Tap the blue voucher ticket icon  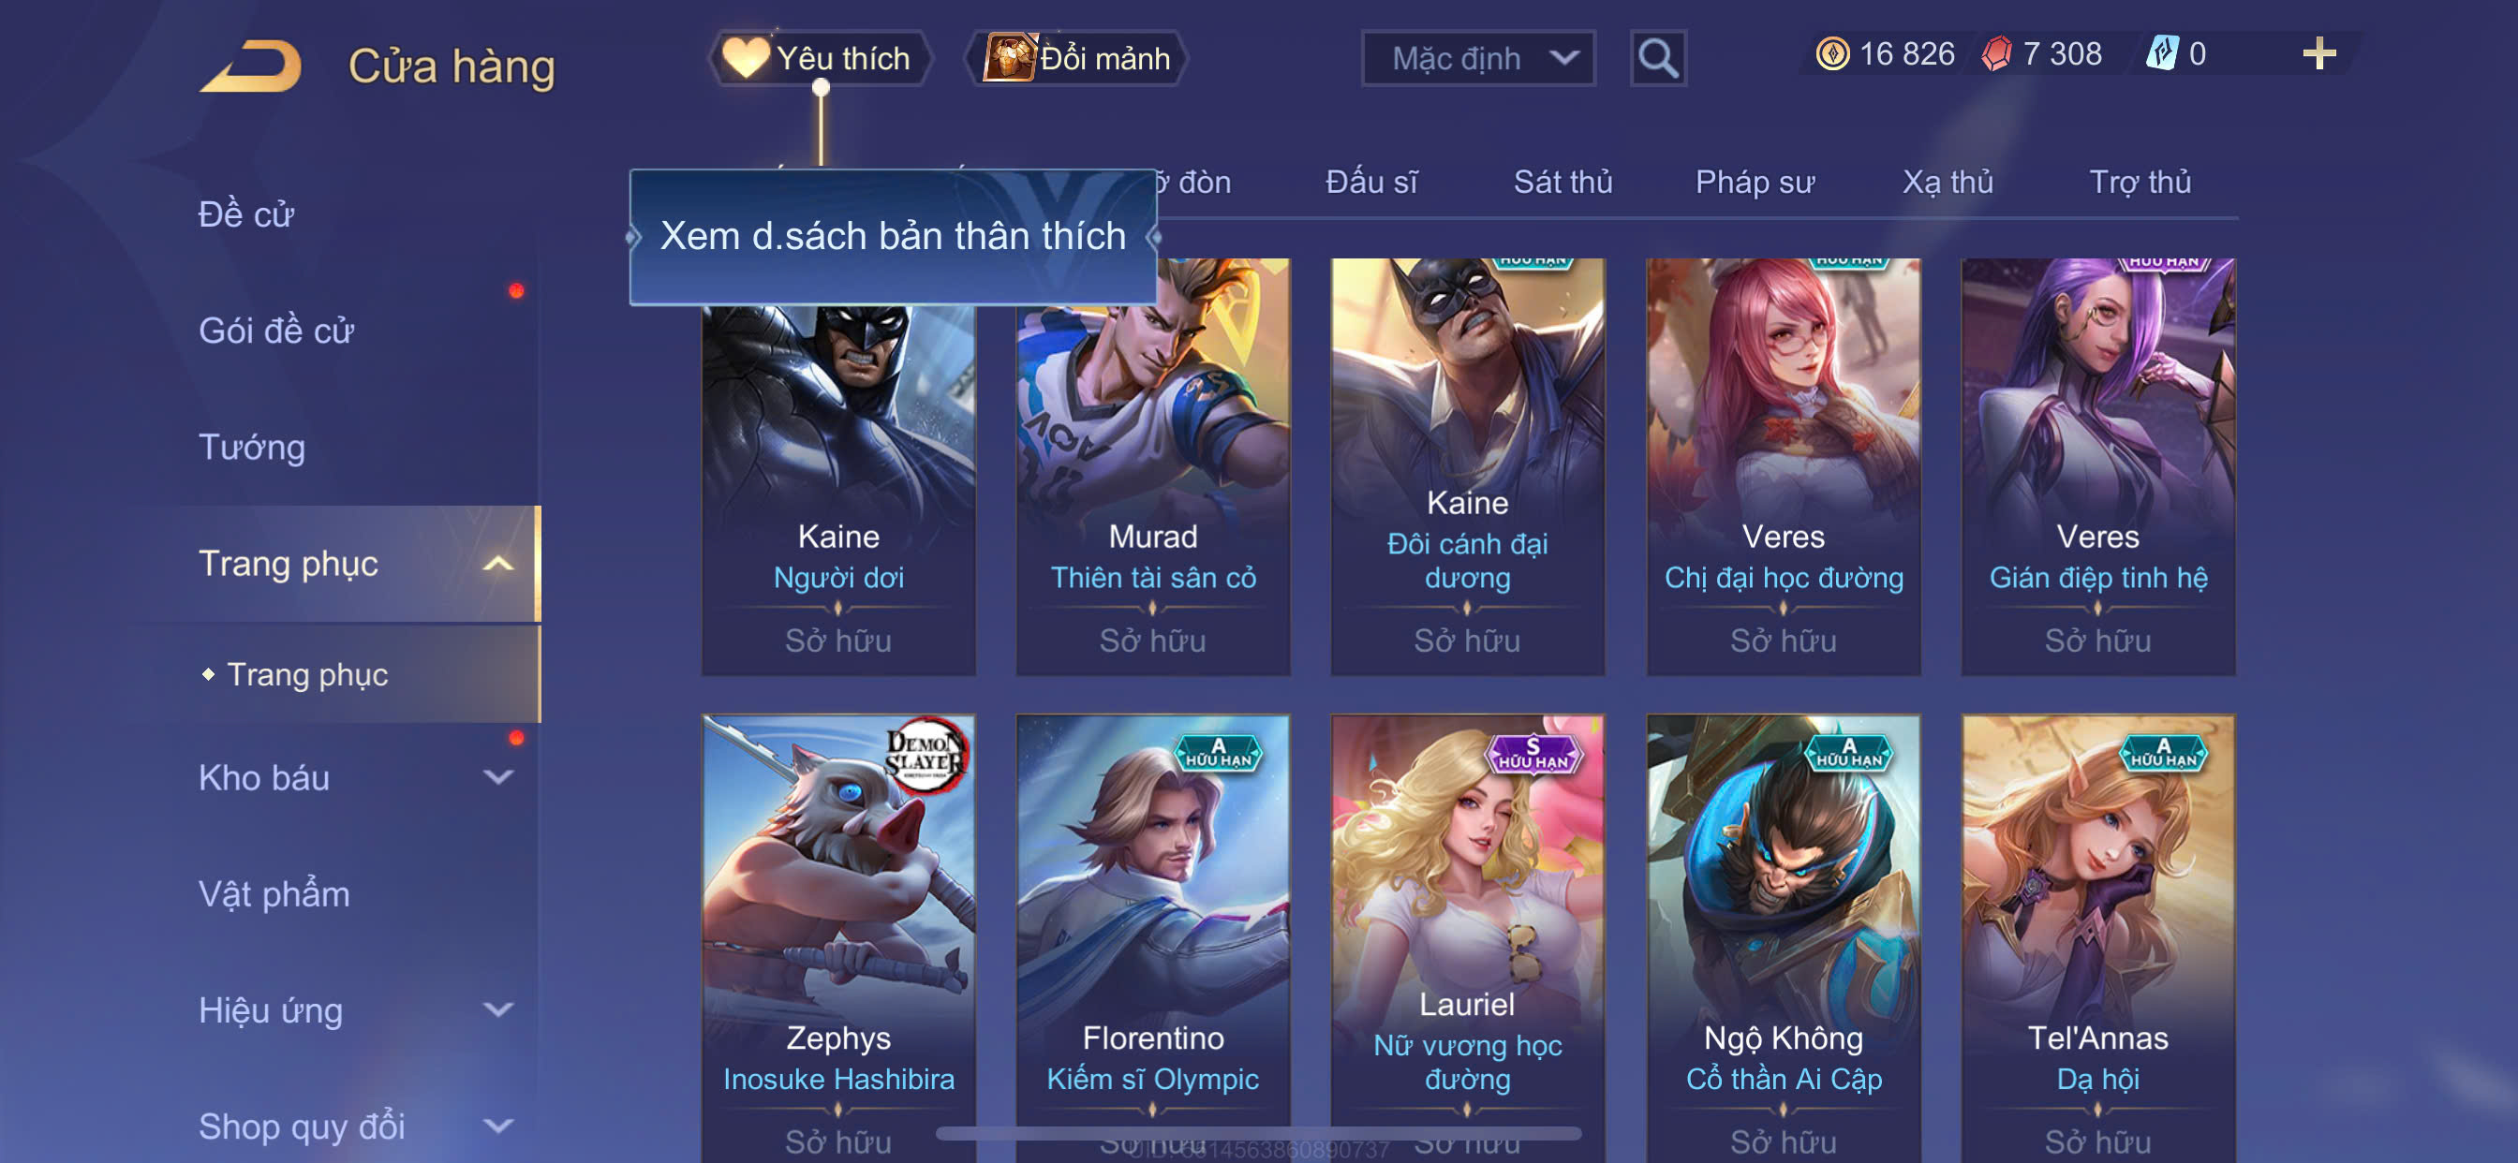[2161, 53]
